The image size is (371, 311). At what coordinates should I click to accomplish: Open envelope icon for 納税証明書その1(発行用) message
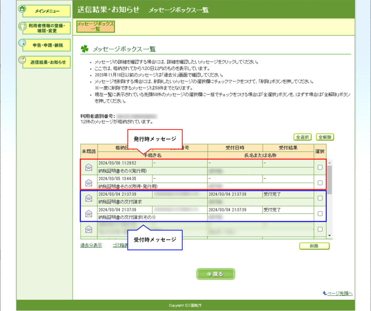88,167
